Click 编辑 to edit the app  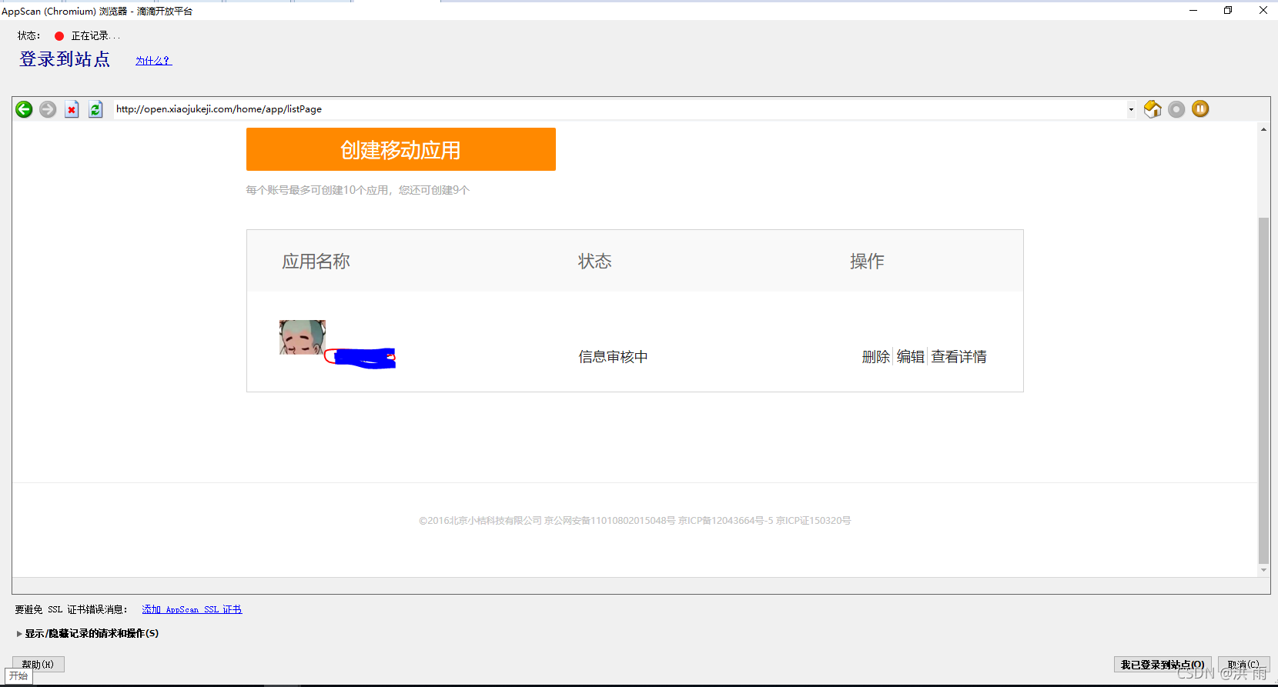(x=910, y=356)
